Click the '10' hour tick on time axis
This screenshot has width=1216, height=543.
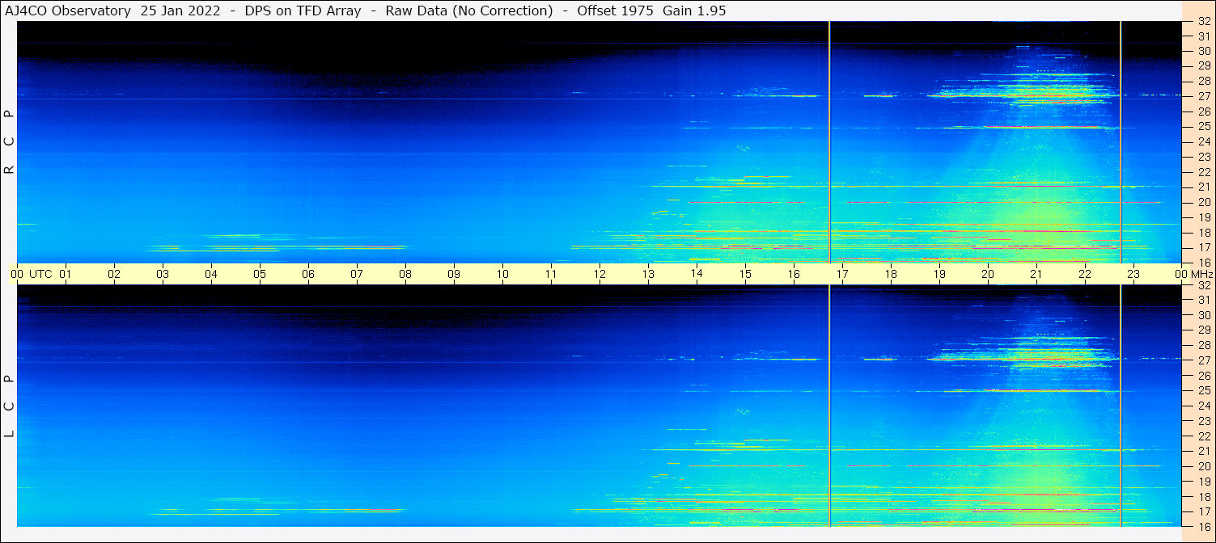(502, 274)
